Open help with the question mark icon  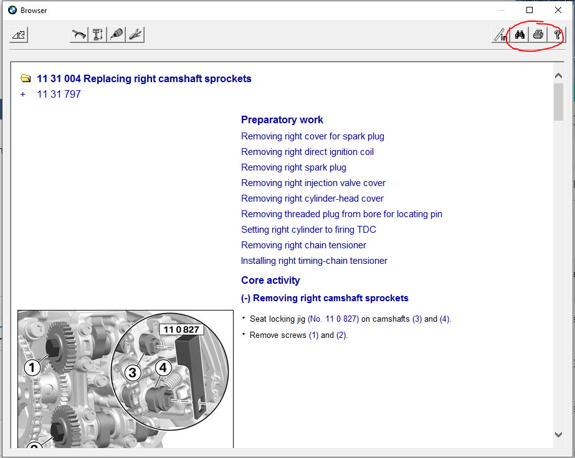tap(557, 35)
